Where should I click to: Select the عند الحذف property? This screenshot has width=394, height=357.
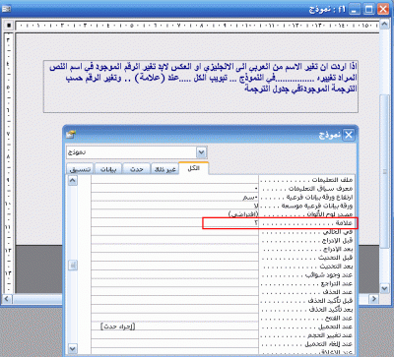(x=307, y=292)
